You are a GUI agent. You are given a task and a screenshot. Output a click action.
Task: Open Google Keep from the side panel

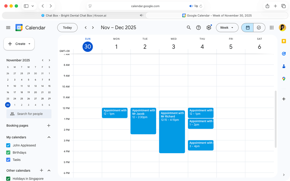[x=284, y=41]
